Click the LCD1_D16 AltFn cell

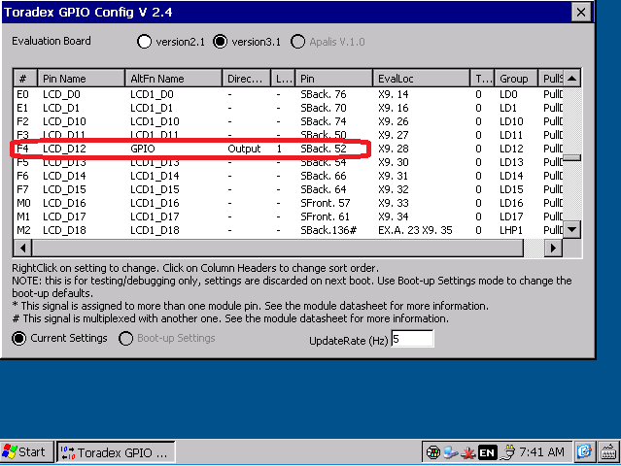(x=155, y=203)
